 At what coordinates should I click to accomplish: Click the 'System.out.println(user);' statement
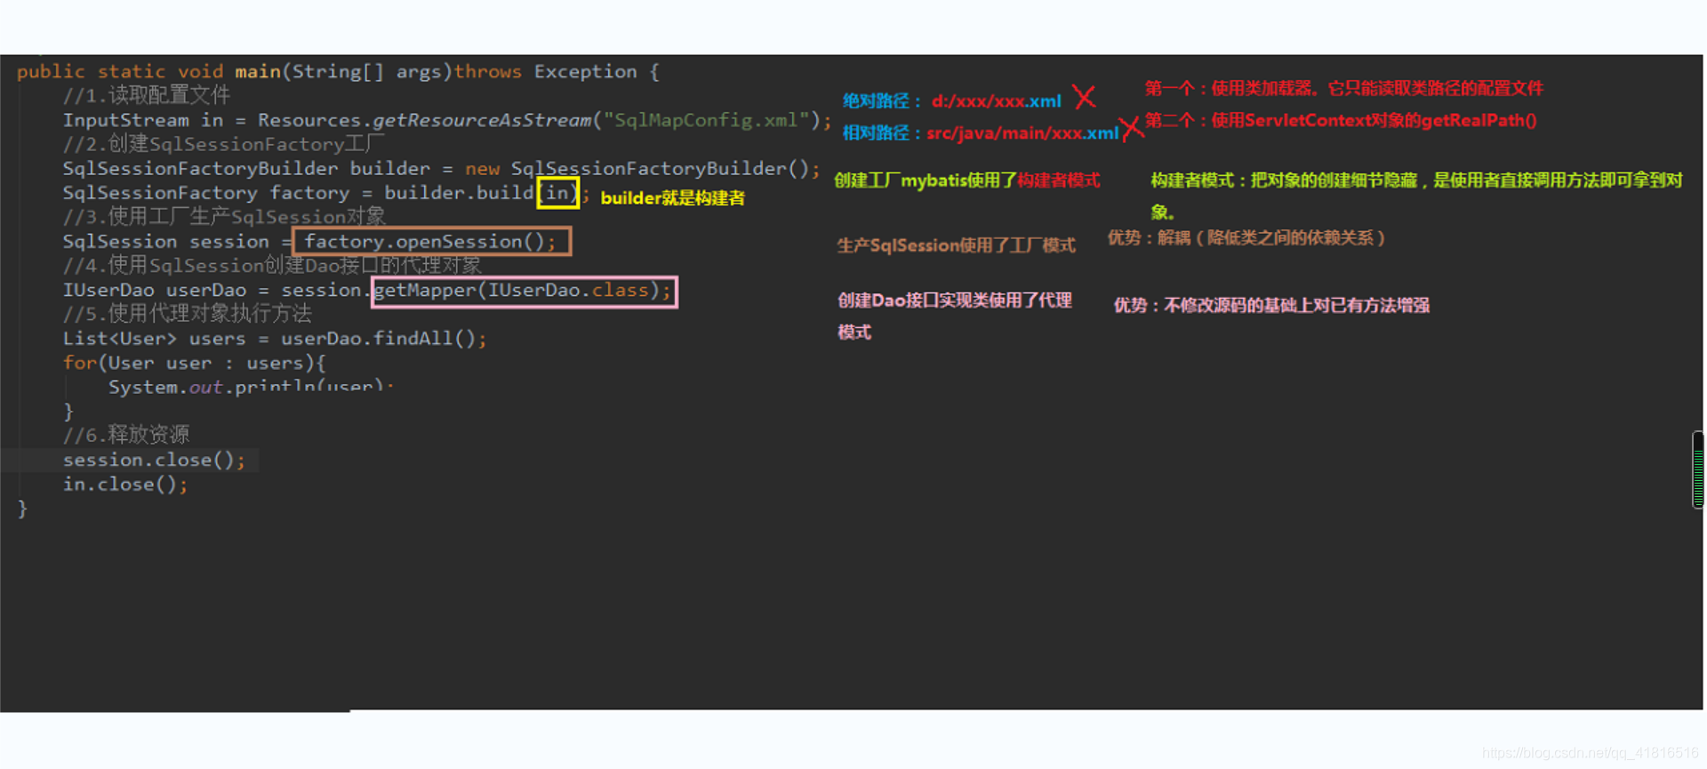click(x=252, y=387)
